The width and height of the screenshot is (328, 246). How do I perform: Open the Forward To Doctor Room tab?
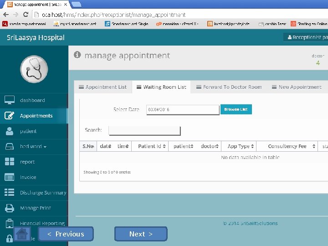point(229,87)
